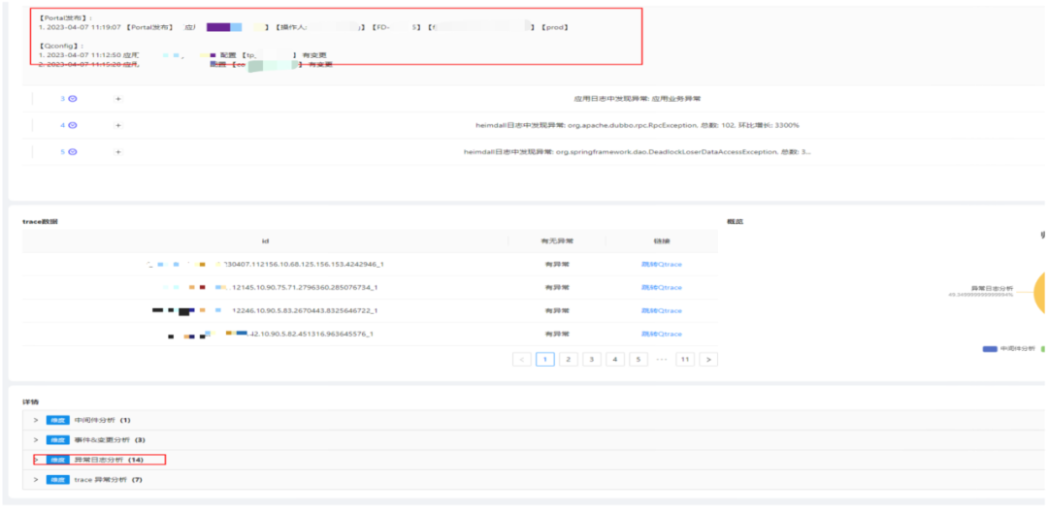Viewport: 1048px width, 512px height.
Task: Click the circle arrow icon beside number 4
Action: [73, 125]
